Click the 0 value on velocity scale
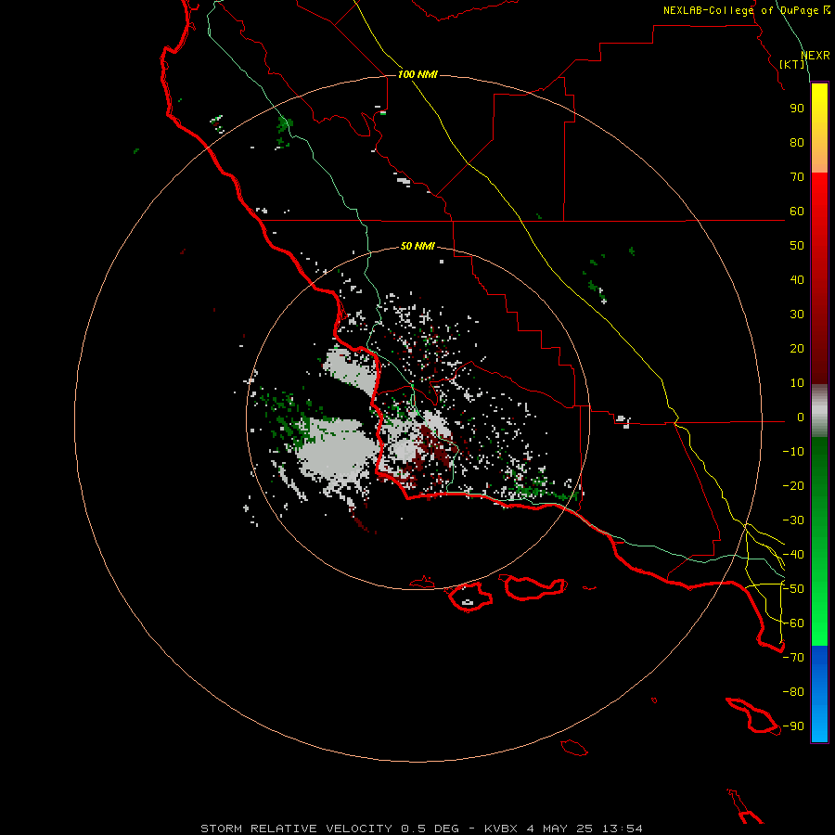 pyautogui.click(x=800, y=417)
